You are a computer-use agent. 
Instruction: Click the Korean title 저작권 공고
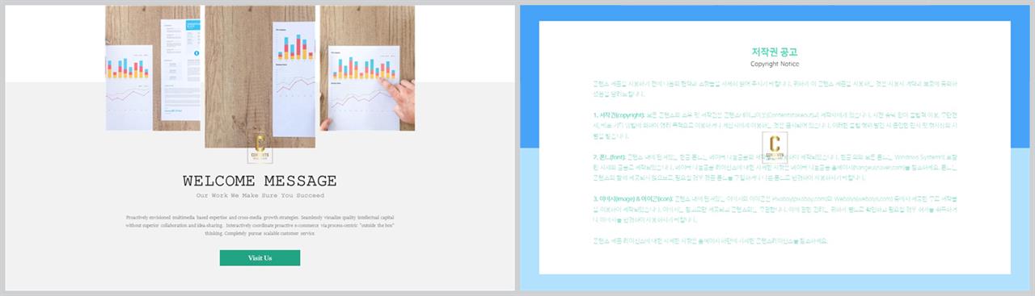775,52
